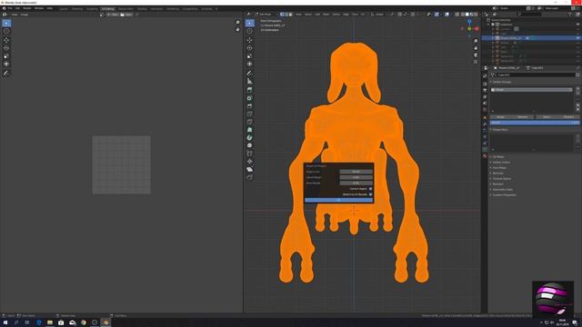
Task: Expand the Geometry Data panel
Action: tap(502, 190)
